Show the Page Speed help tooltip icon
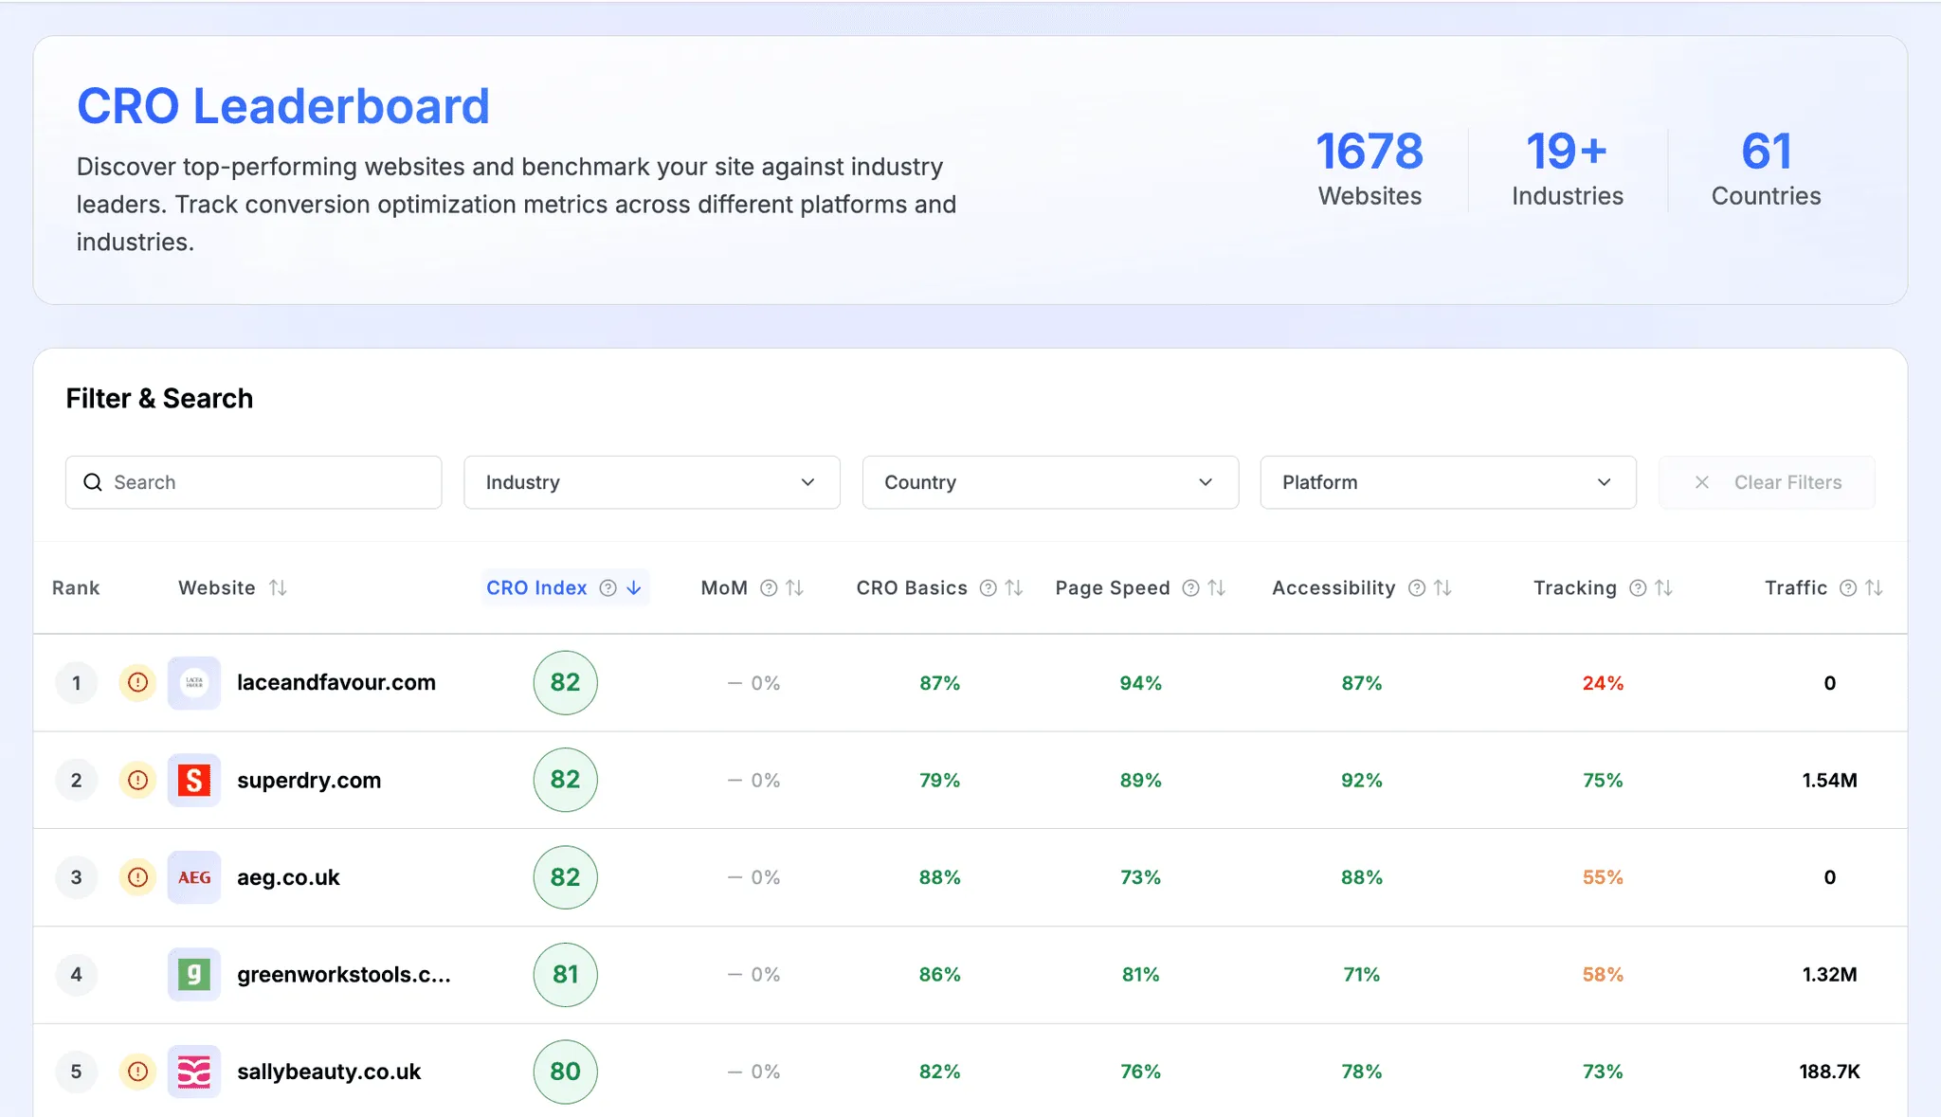The image size is (1941, 1117). pos(1190,588)
